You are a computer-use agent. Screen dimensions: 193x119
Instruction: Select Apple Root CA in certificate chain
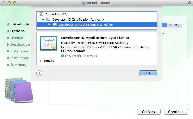56,14
